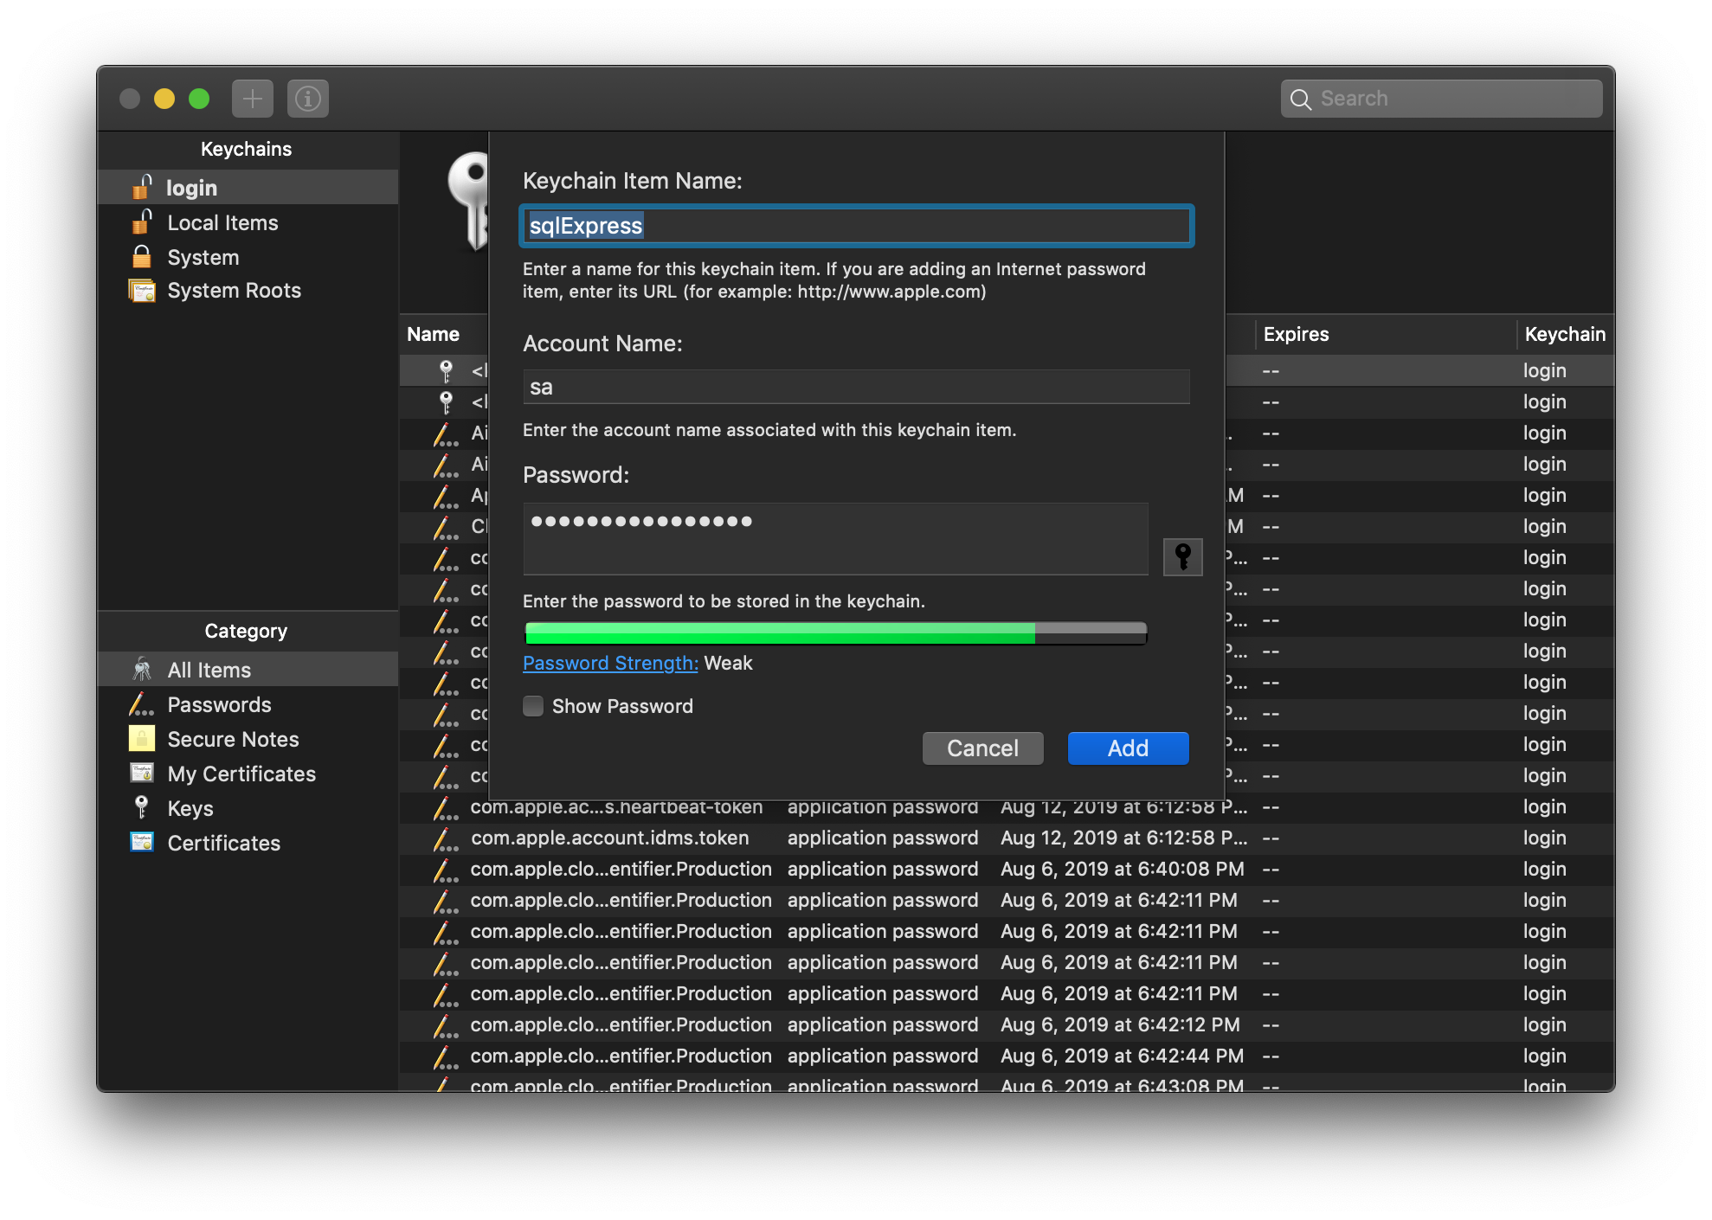Click the password strength progress bar
Image resolution: width=1712 pixels, height=1220 pixels.
click(835, 633)
